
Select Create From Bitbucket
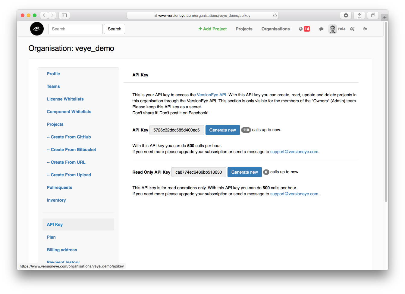(71, 150)
